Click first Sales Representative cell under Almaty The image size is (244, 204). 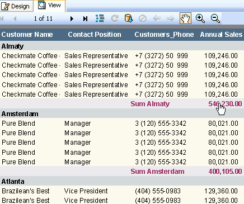click(96, 56)
